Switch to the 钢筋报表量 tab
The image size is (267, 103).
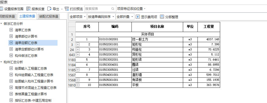(x=8, y=17)
